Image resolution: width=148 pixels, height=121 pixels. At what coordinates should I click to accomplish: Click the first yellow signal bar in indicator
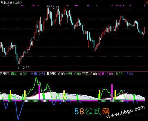(x=11, y=95)
